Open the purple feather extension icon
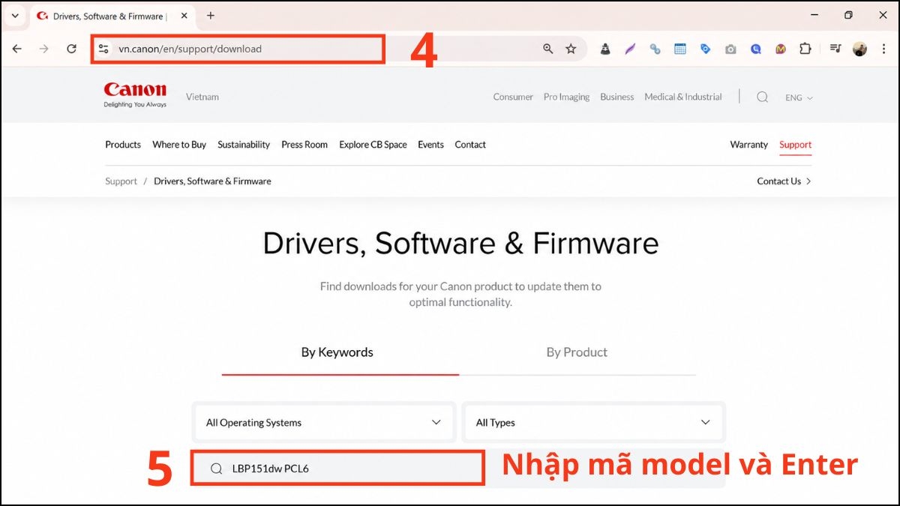The height and width of the screenshot is (506, 900). (630, 49)
